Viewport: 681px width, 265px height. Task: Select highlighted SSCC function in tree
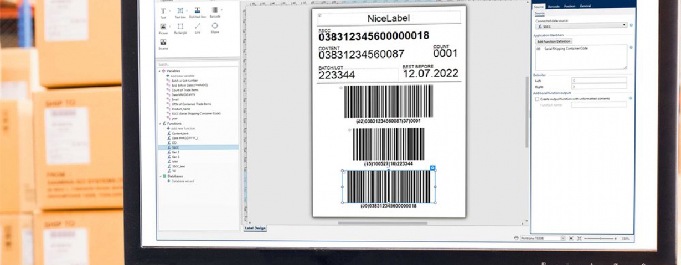pos(198,147)
